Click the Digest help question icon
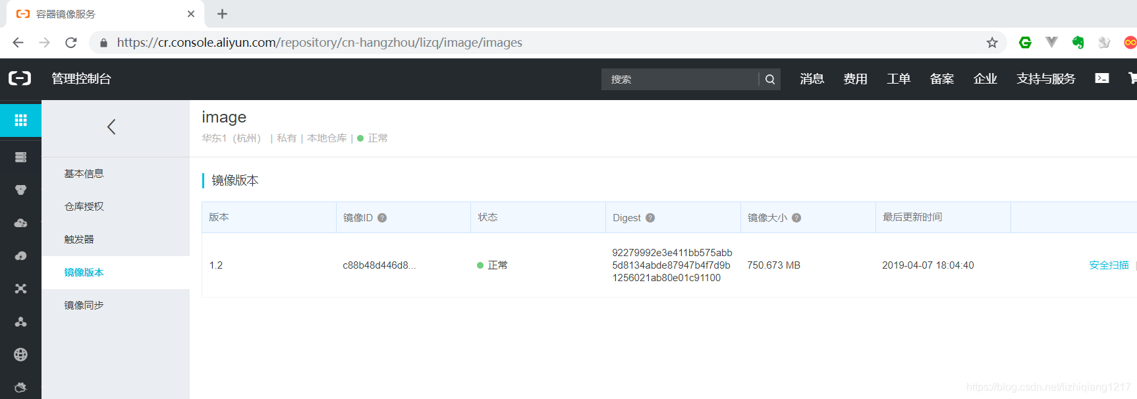The image size is (1137, 399). click(650, 218)
